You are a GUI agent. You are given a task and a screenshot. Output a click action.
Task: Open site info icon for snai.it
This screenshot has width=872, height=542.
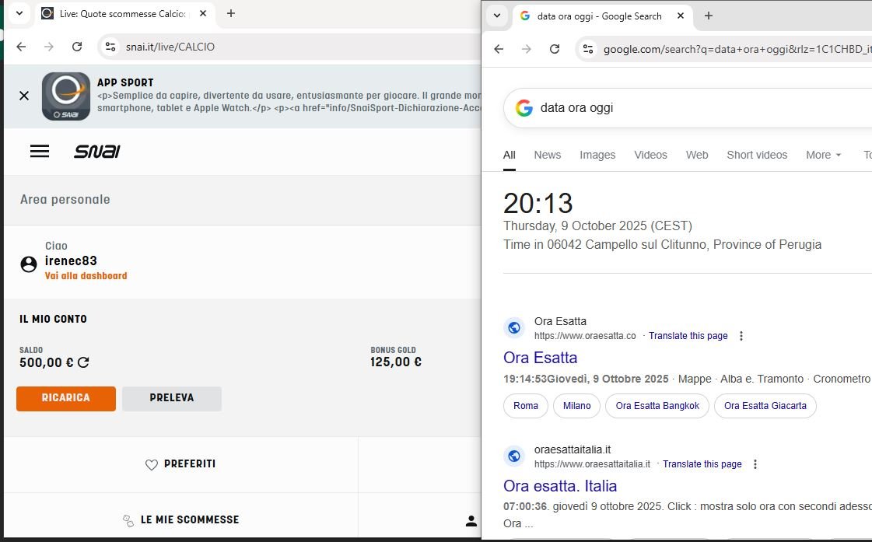[110, 47]
